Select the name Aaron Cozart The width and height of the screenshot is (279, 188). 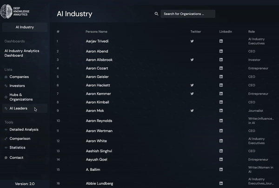[x=97, y=68]
